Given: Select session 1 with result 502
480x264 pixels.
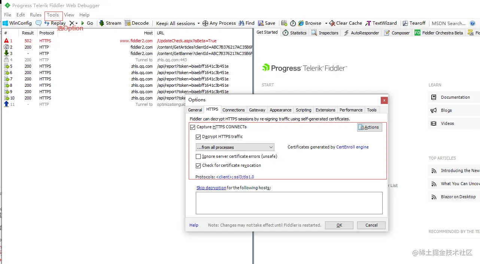Looking at the screenshot, I should click(127, 41).
